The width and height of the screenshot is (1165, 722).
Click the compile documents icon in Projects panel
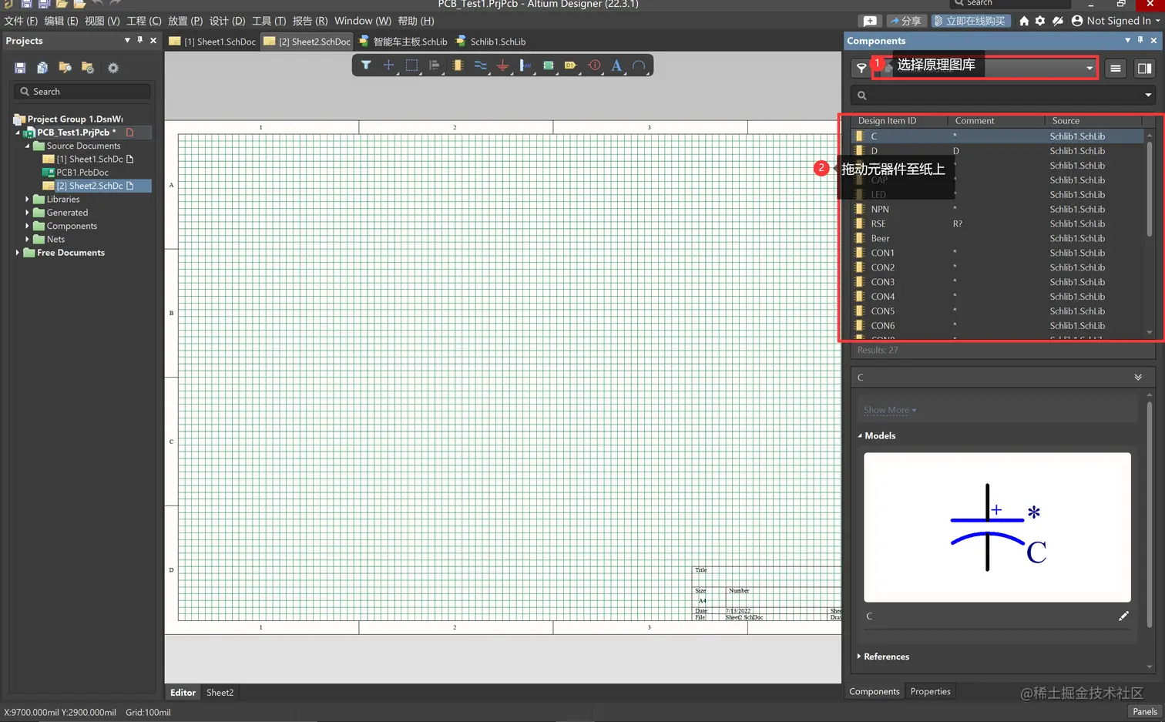tap(42, 68)
